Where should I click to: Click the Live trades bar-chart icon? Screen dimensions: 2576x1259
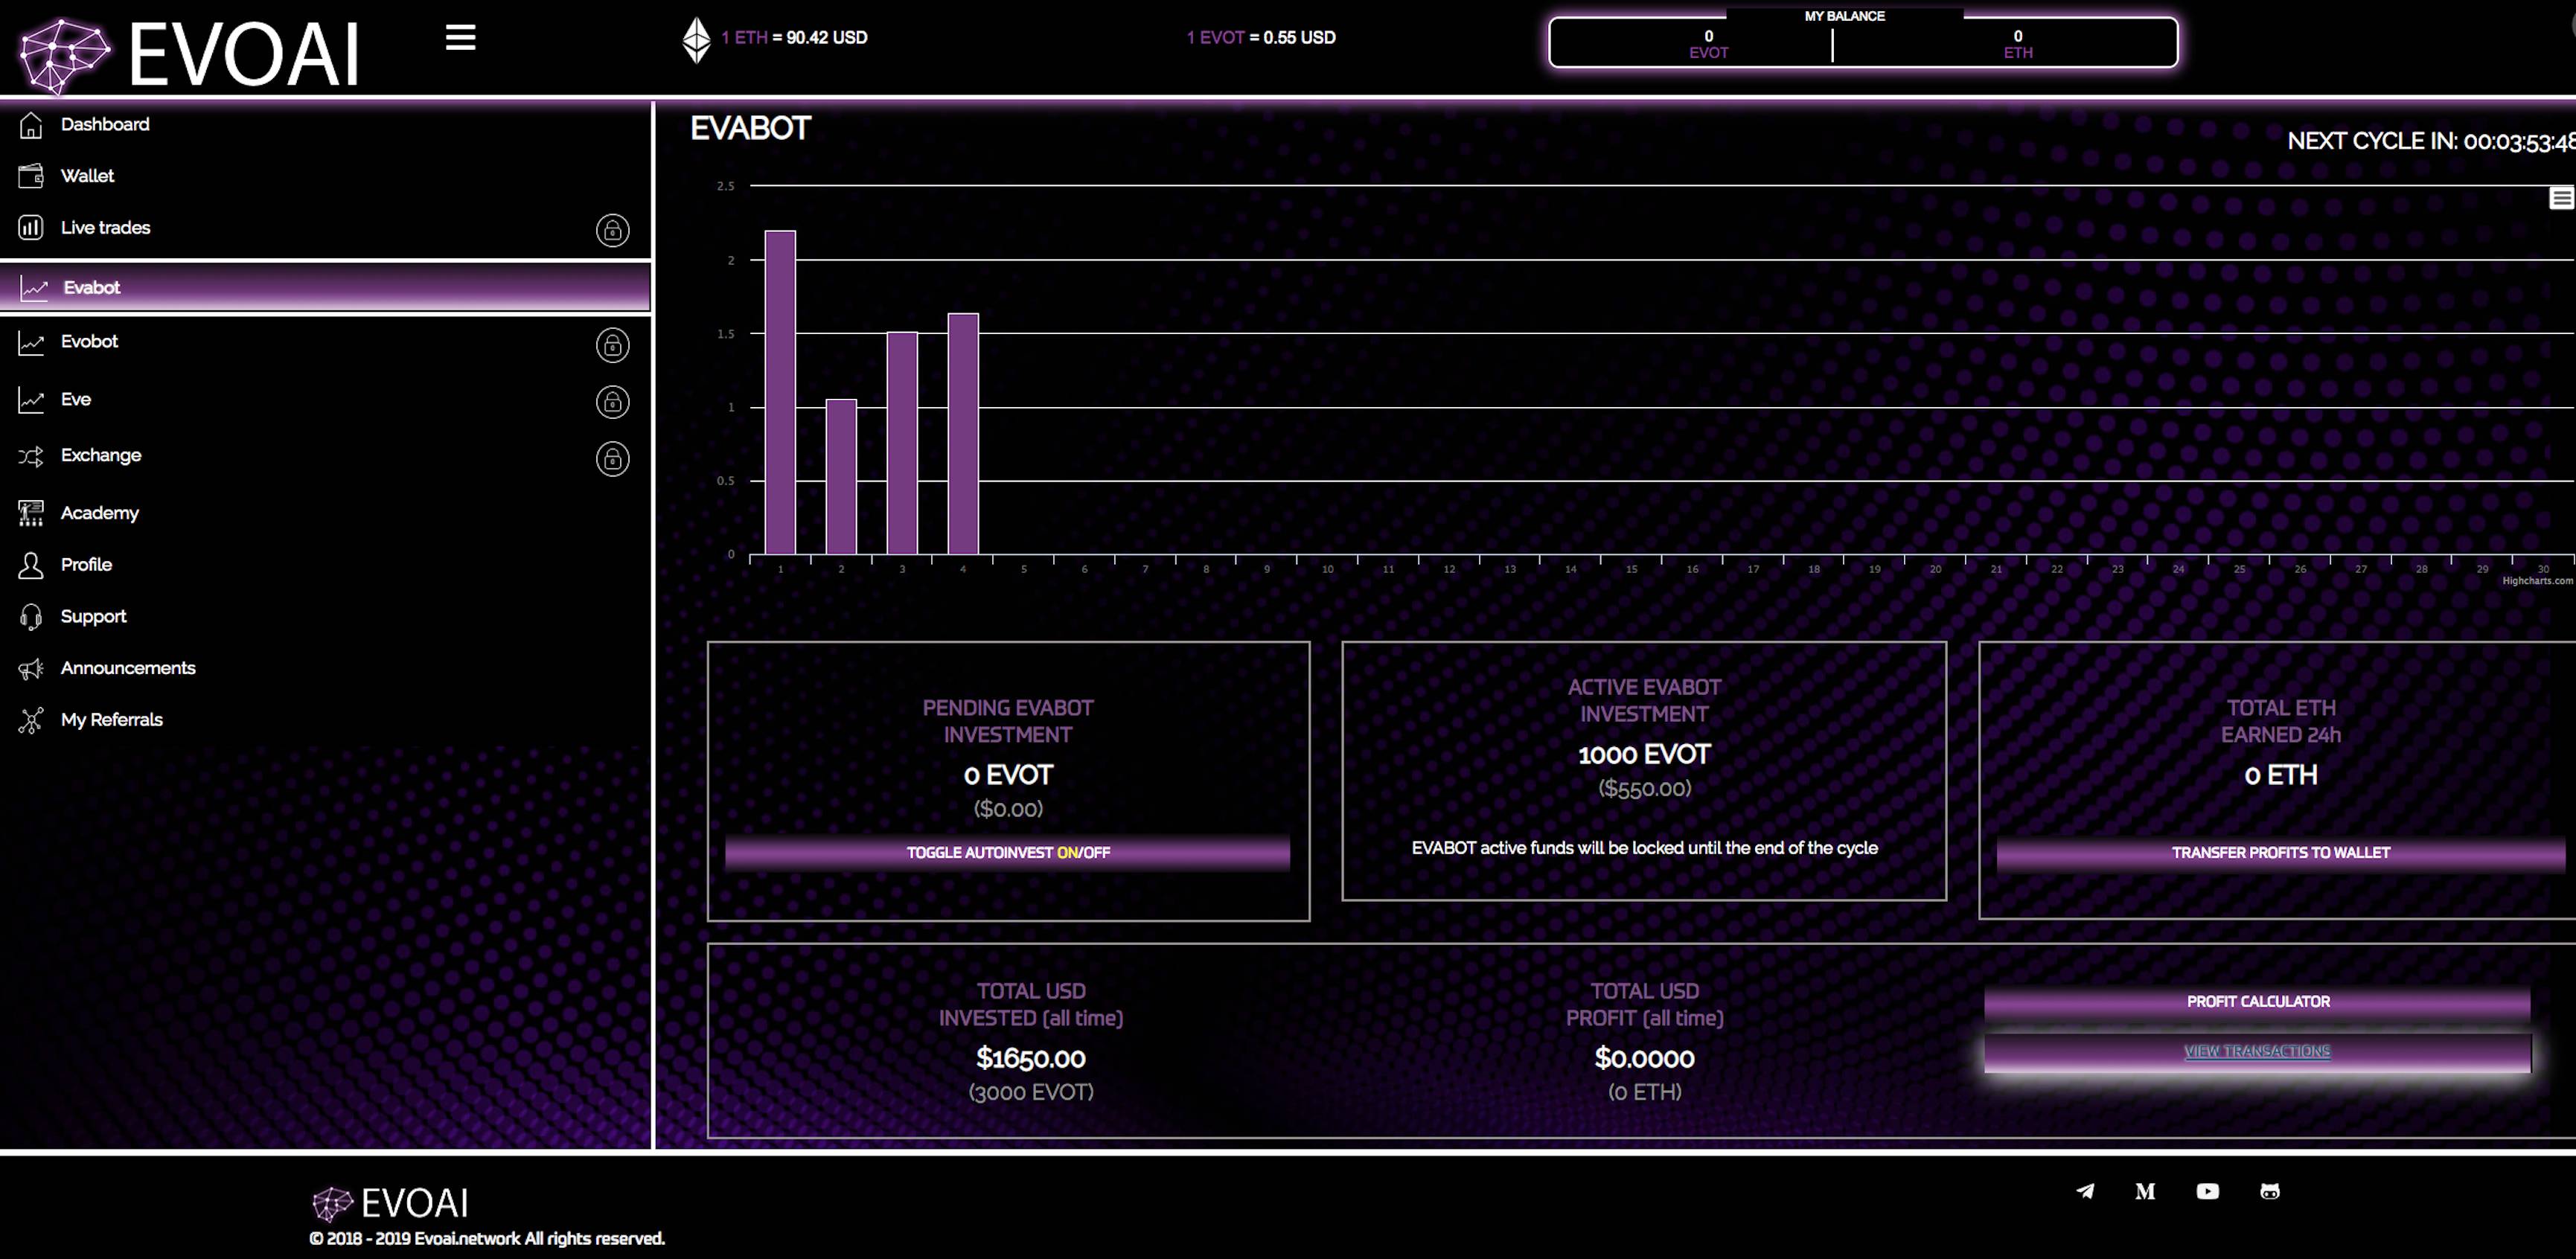(31, 228)
